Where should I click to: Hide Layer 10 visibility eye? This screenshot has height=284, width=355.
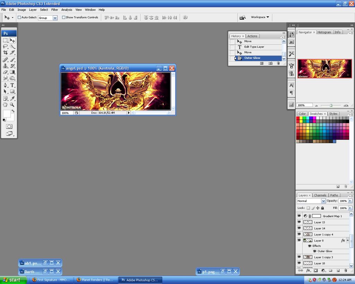299,263
